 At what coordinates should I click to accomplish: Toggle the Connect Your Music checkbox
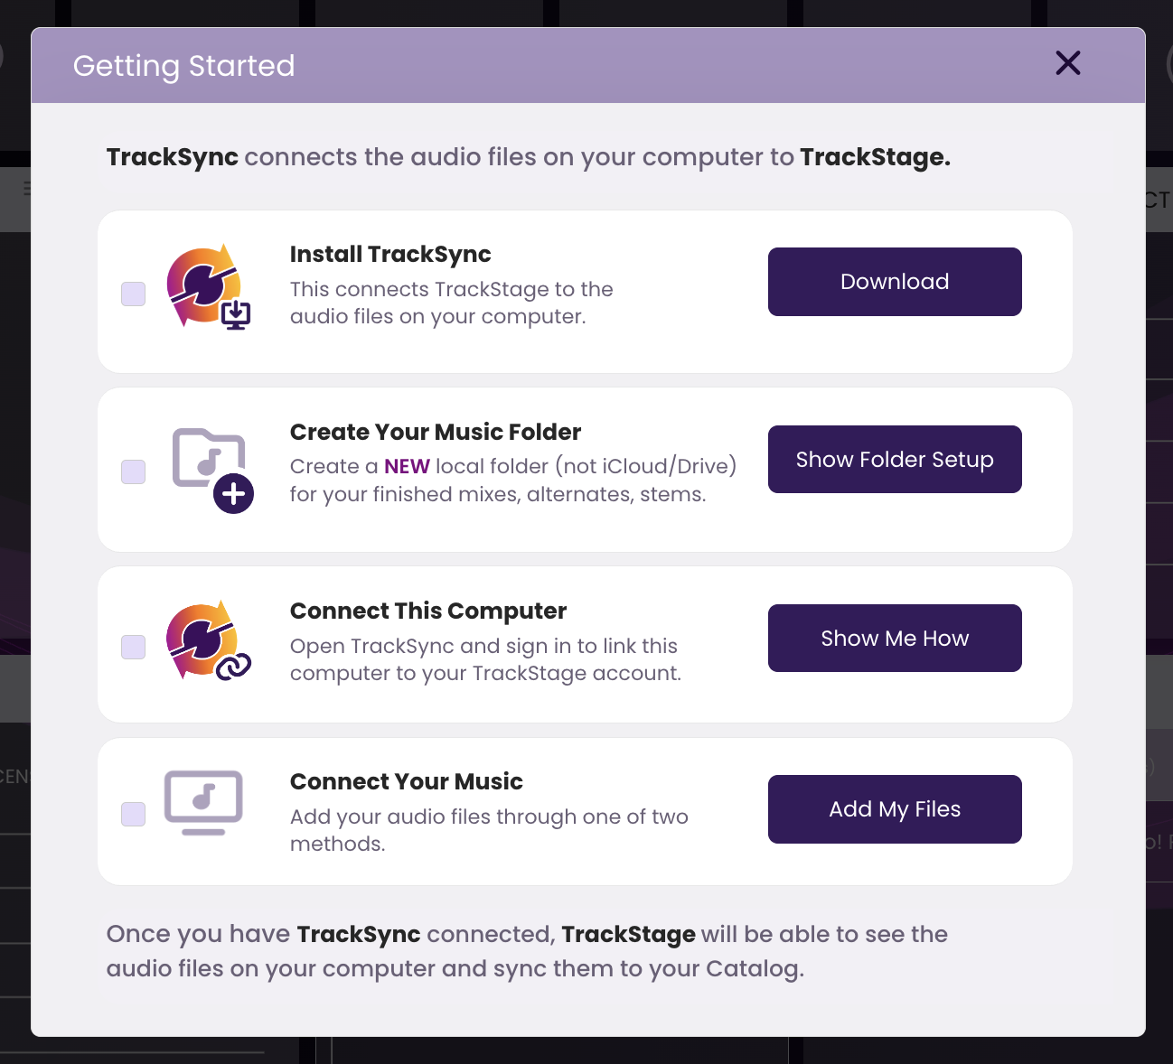(134, 814)
